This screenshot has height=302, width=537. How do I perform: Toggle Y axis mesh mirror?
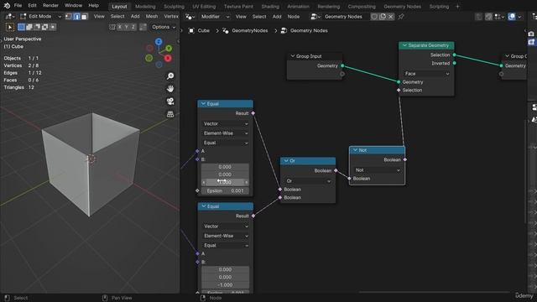pos(127,27)
